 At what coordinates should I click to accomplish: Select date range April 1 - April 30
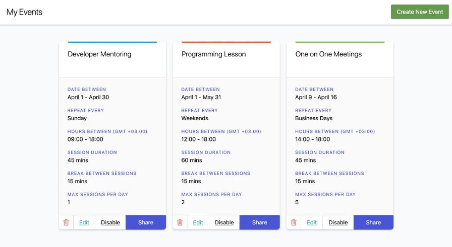point(88,97)
